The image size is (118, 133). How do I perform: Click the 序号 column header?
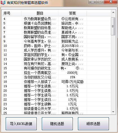tap(12, 13)
